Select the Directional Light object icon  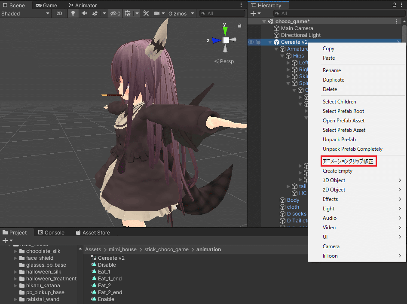277,35
